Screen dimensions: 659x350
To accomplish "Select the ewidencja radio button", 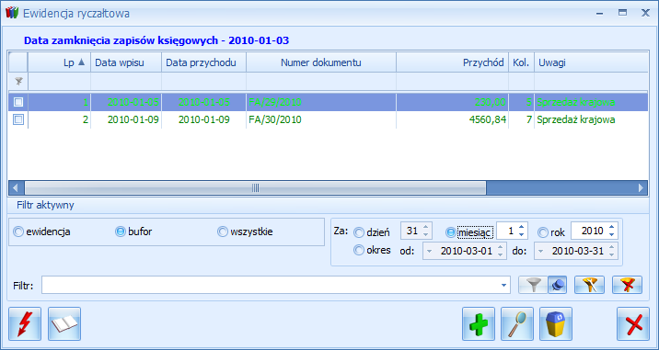I will (x=18, y=231).
